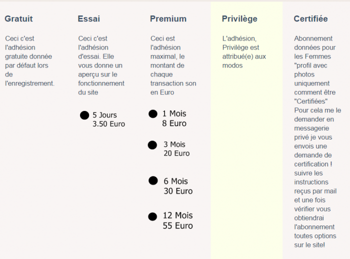Click the Gratuit adhésion description text
This screenshot has width=350, height=259.
29,61
